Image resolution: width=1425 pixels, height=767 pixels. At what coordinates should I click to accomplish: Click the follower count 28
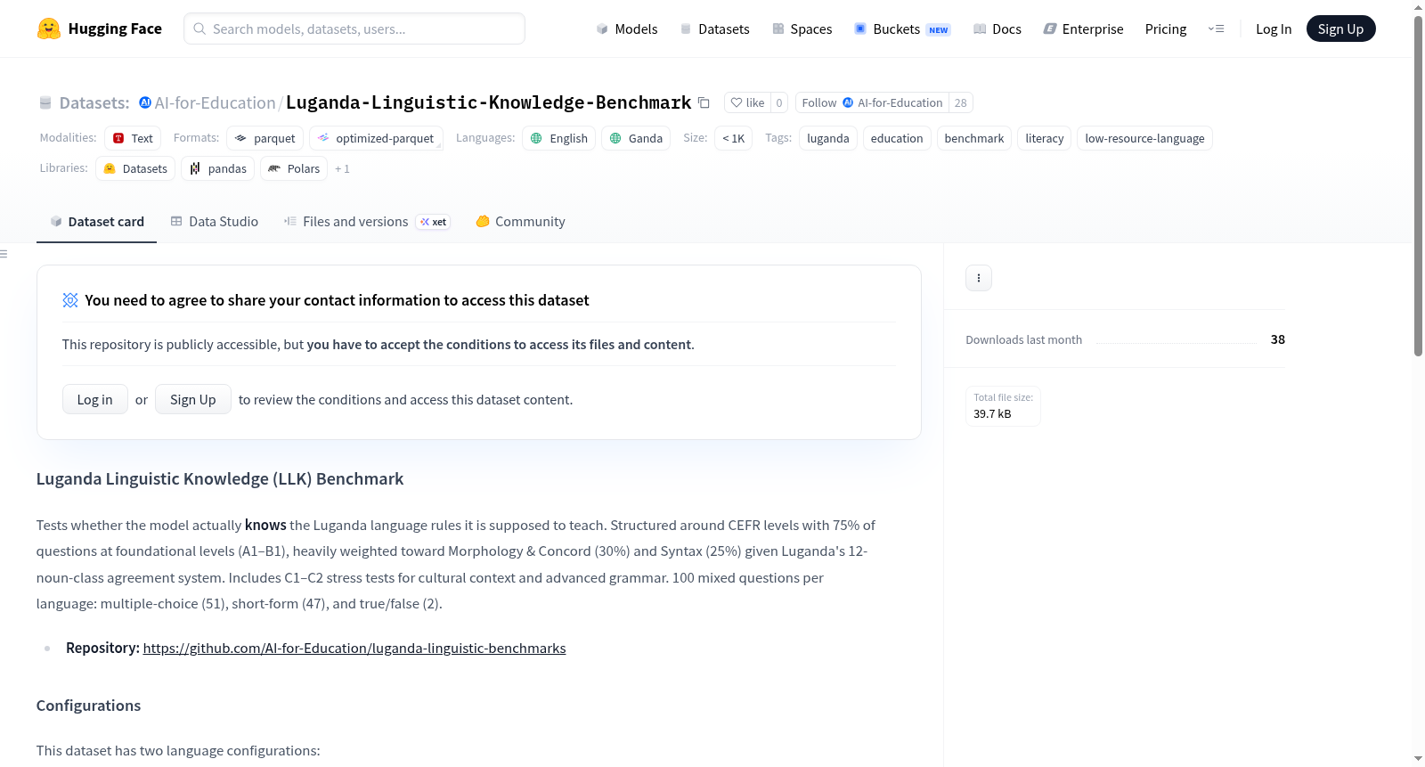(960, 102)
